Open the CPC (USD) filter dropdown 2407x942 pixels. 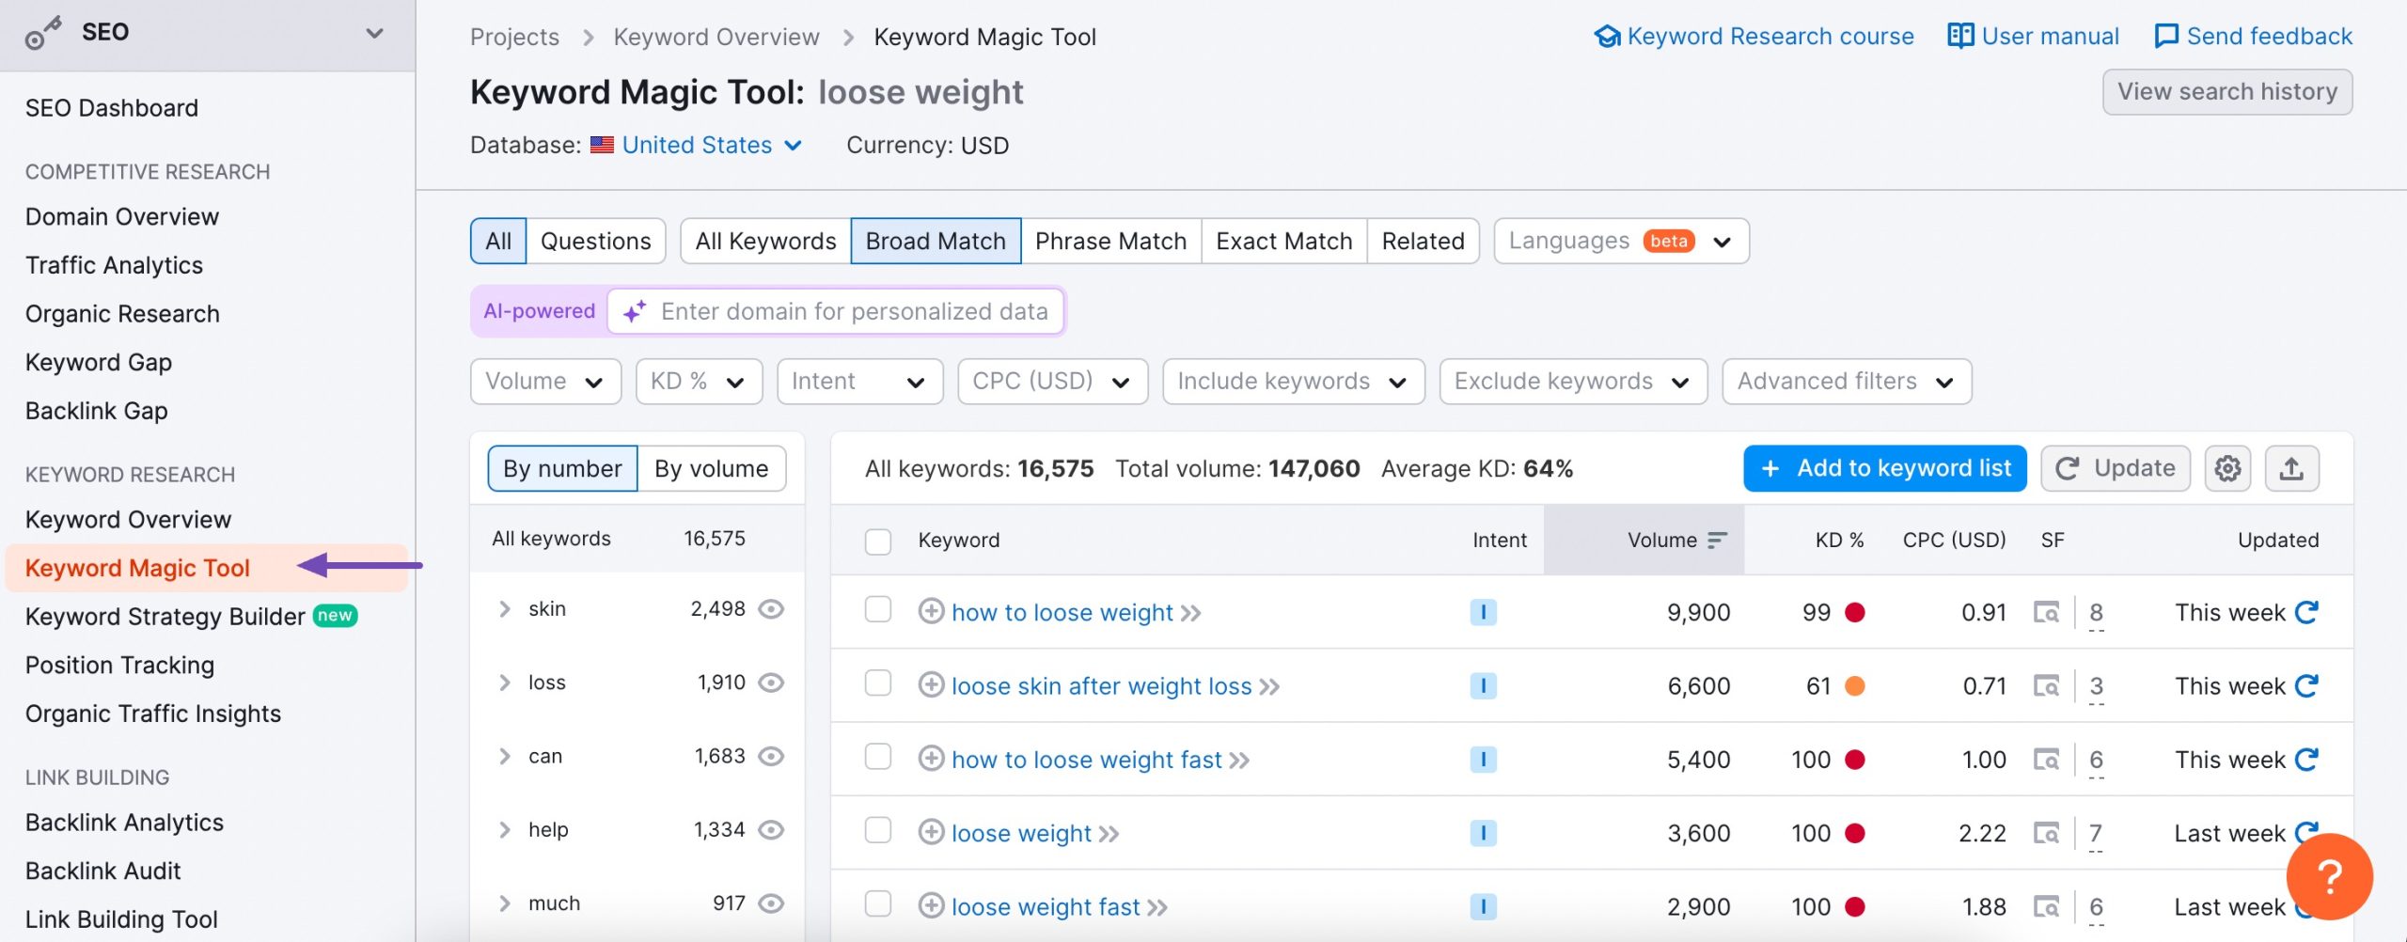[1052, 381]
